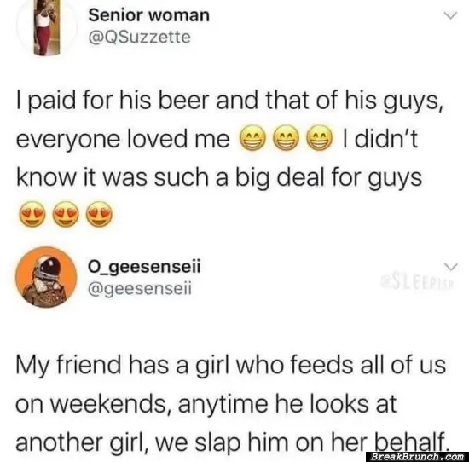Open the @QSuzzette handle

tap(139, 38)
